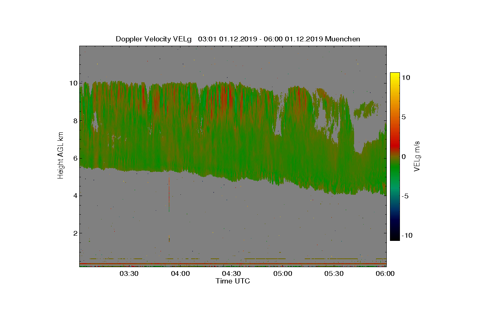Click the colorbar label -10
Screen dimensions: 478x318
point(406,235)
